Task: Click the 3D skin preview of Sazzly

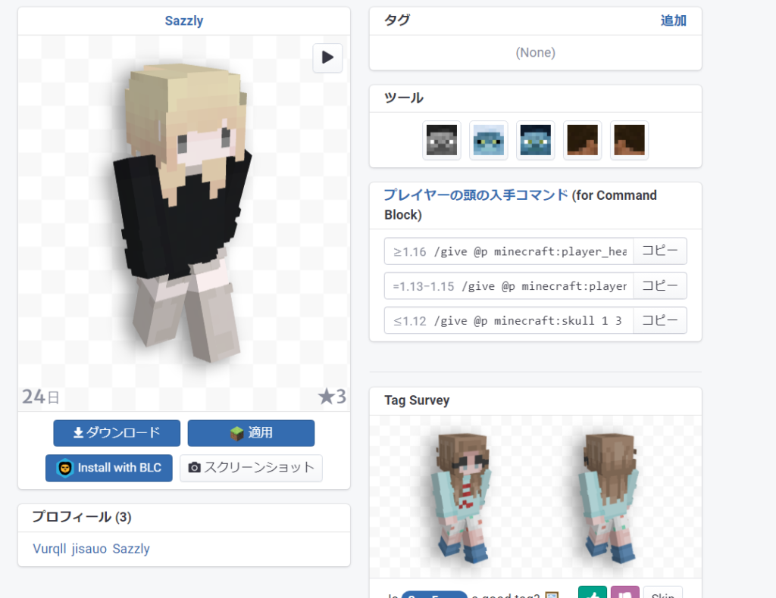Action: [183, 213]
